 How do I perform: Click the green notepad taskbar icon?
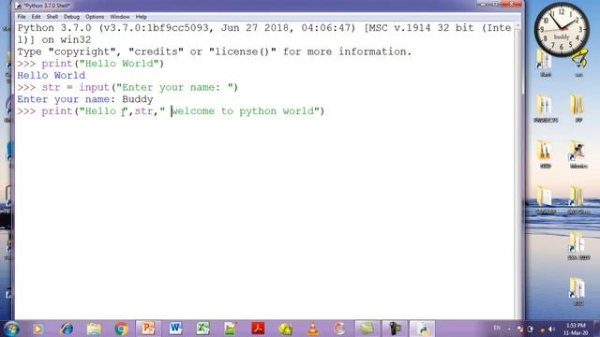click(x=367, y=329)
